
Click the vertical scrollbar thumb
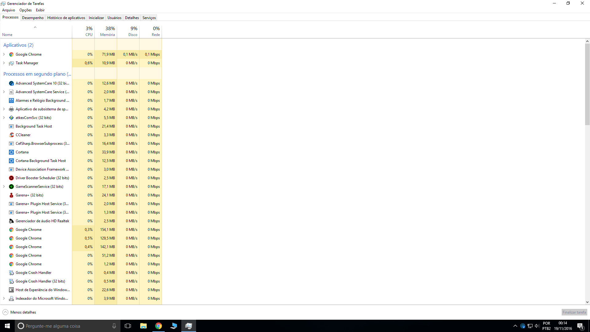(x=587, y=84)
